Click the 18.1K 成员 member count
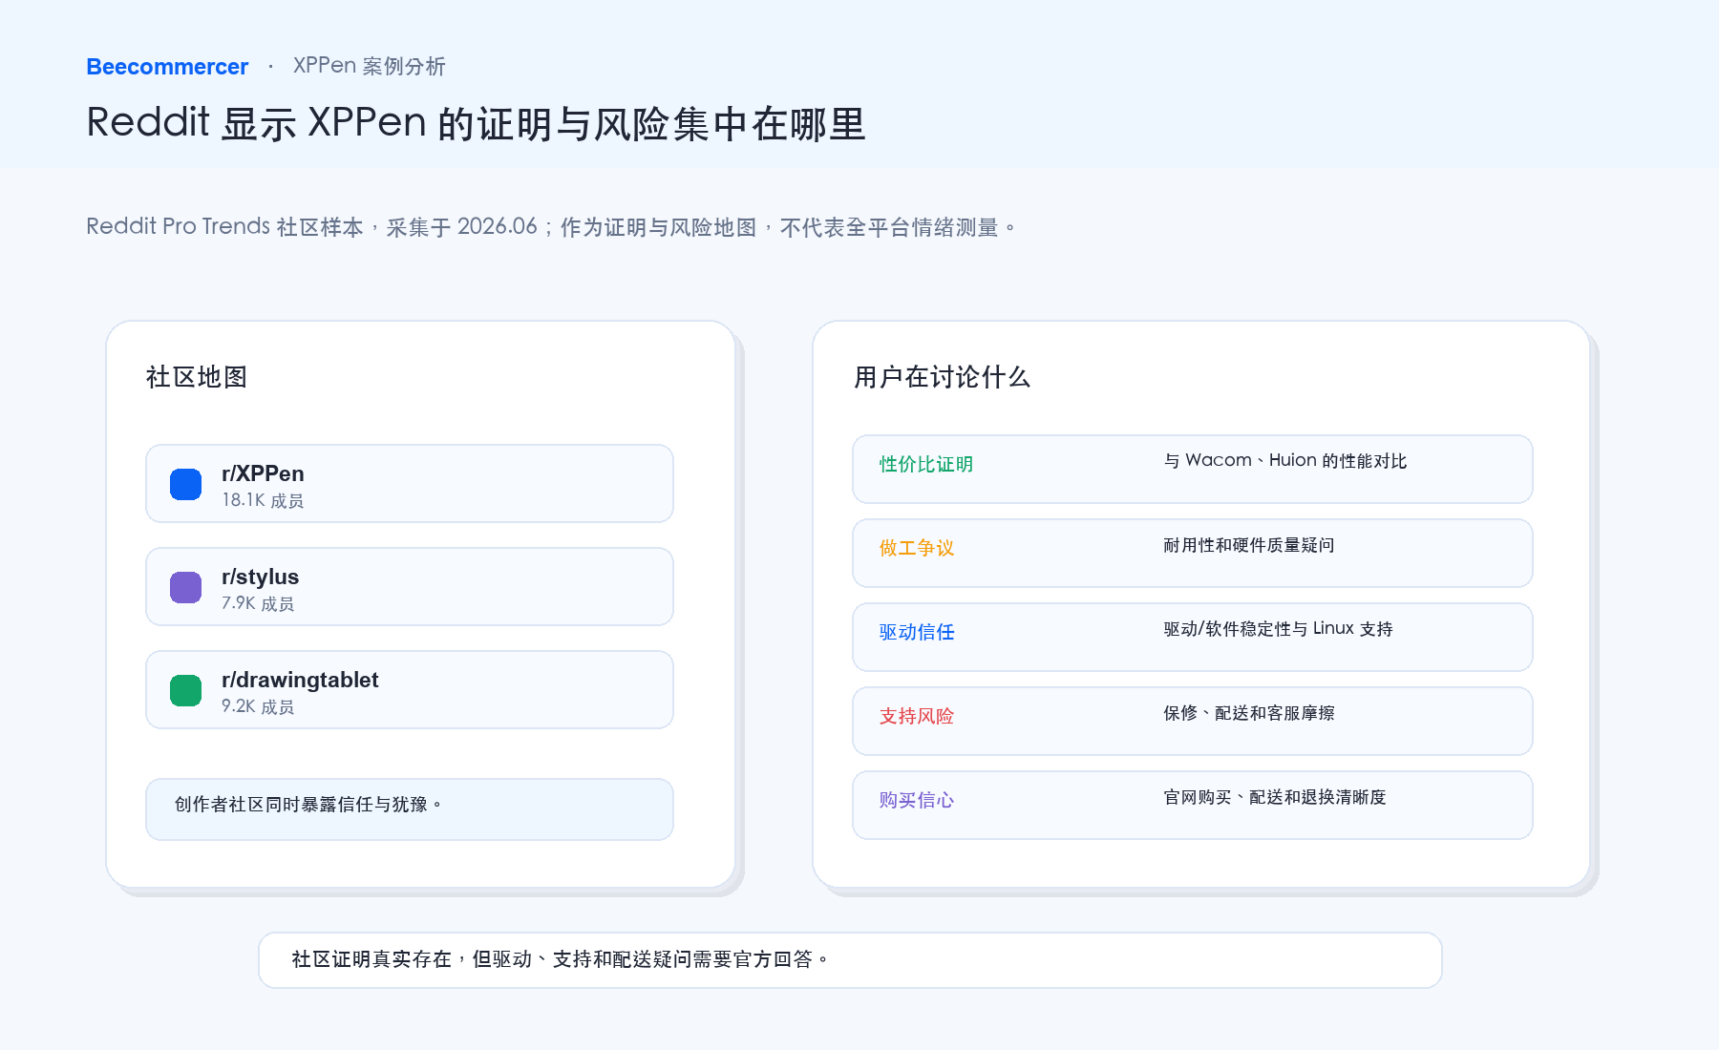This screenshot has height=1050, width=1719. point(263,500)
